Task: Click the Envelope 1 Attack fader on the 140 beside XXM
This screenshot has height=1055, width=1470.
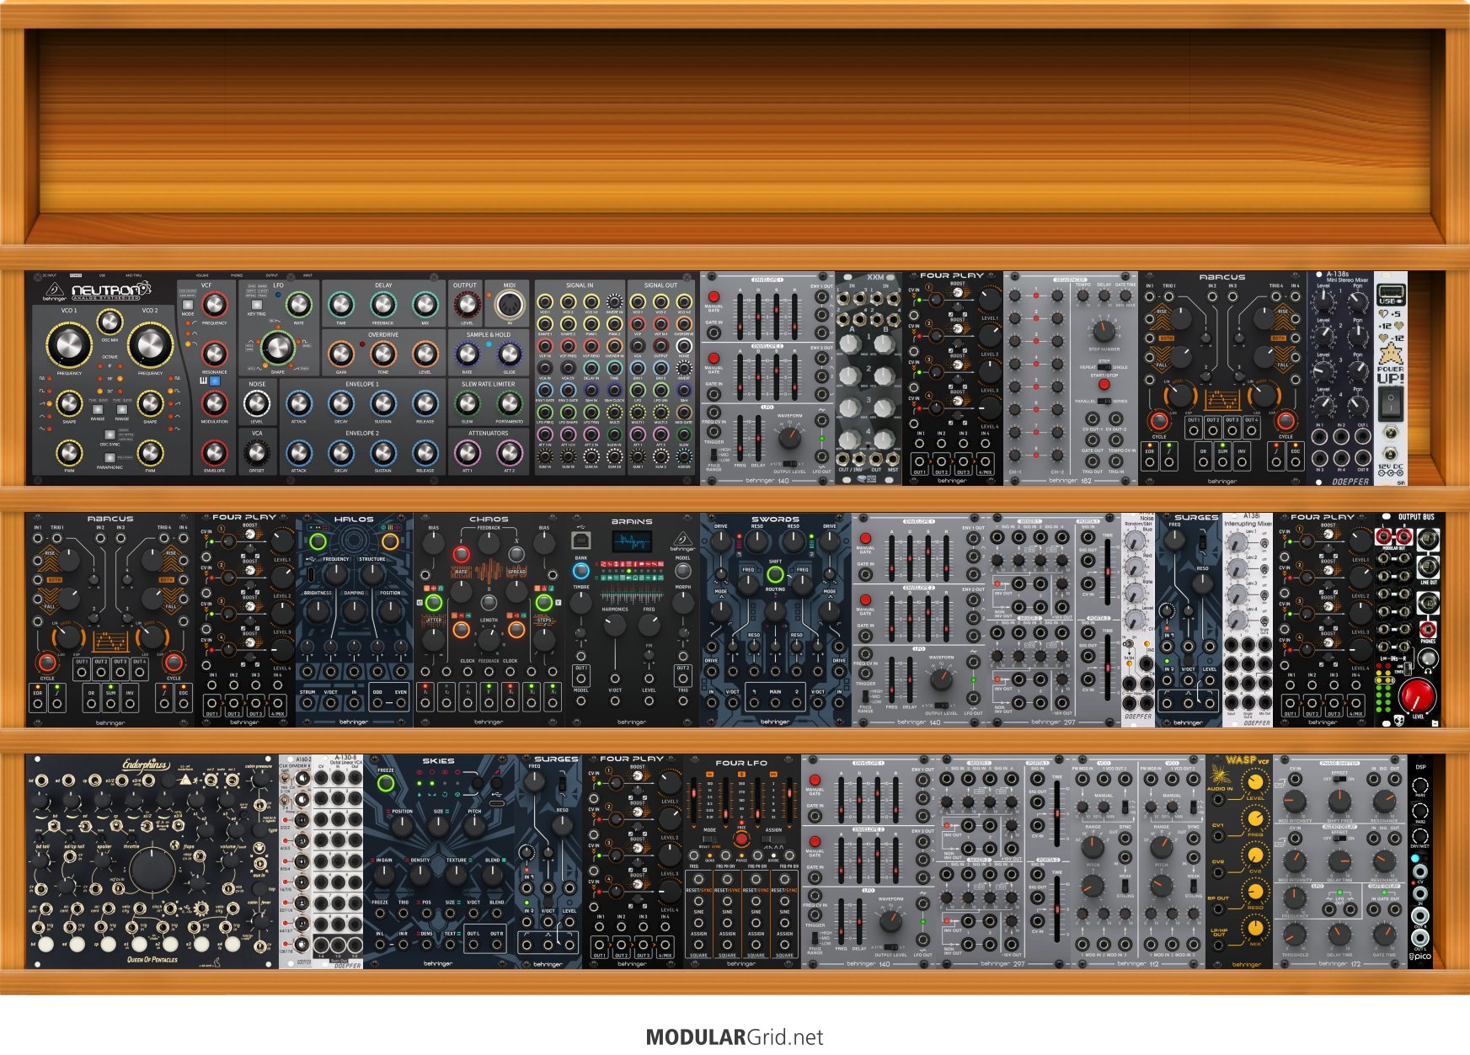Action: (x=740, y=317)
